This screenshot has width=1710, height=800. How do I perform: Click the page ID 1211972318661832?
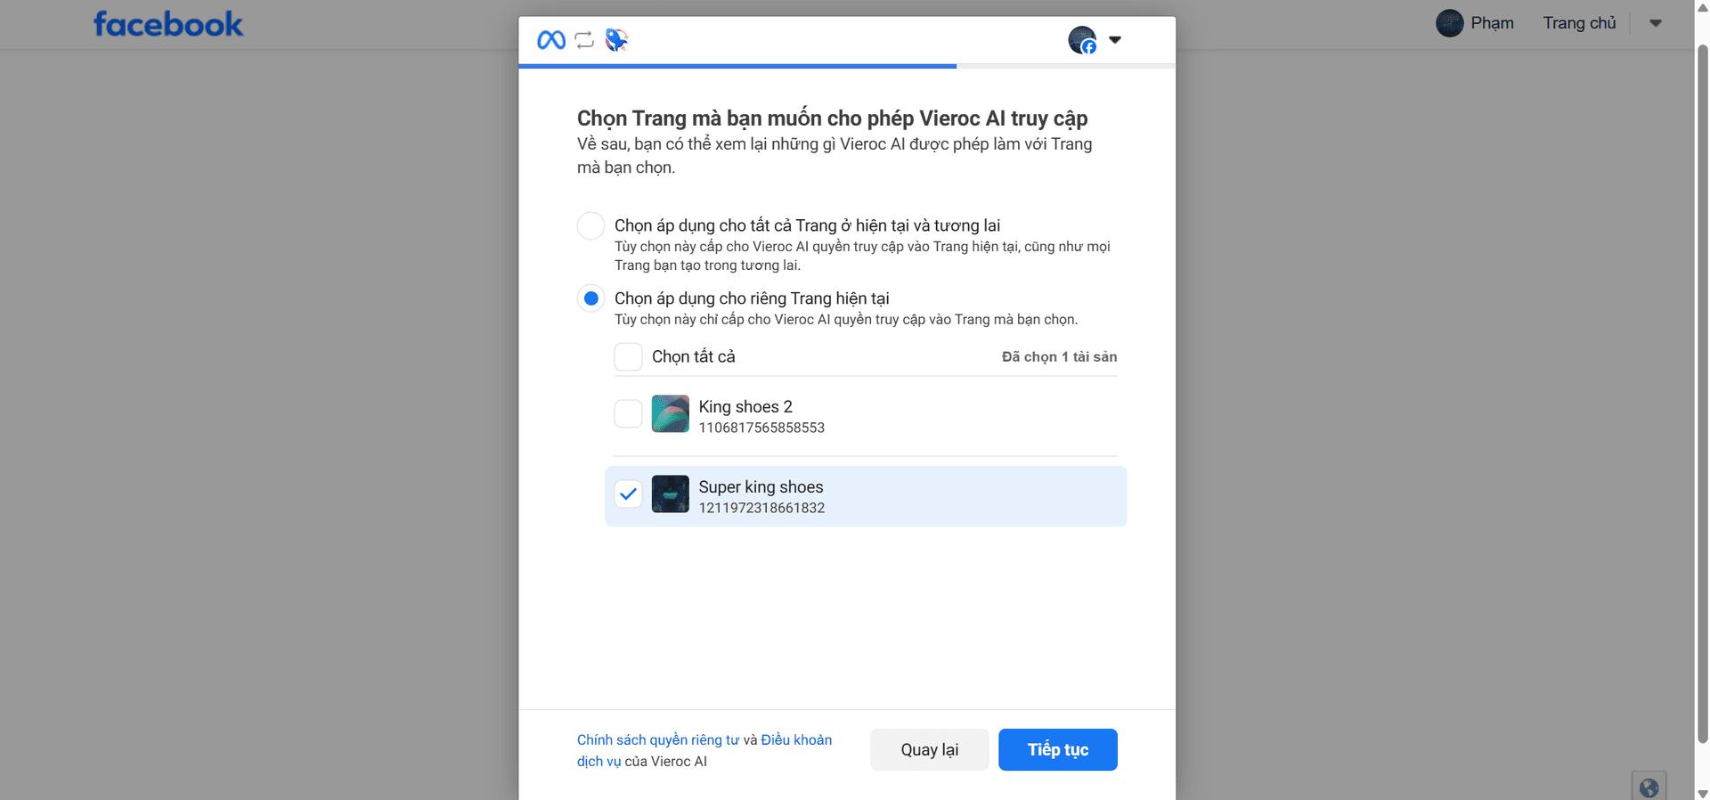pos(761,508)
